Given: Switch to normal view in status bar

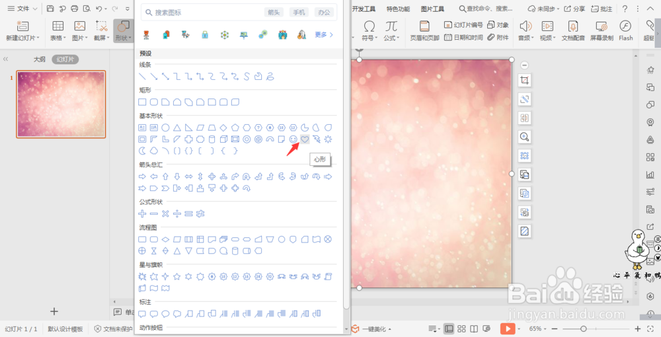Looking at the screenshot, I should [449, 328].
